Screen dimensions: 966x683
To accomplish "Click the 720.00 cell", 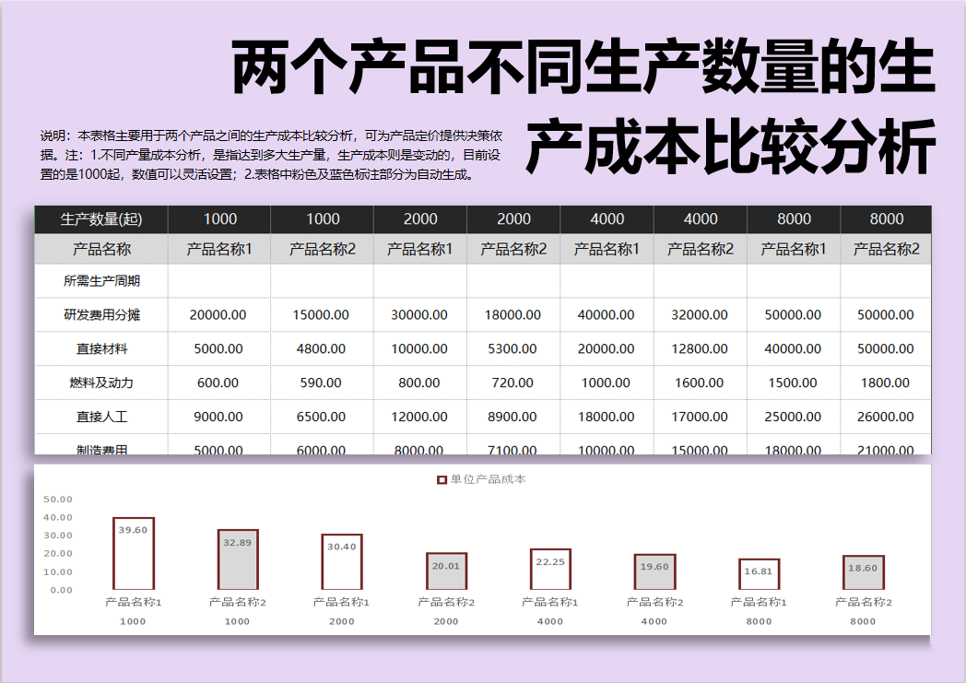I will (512, 383).
